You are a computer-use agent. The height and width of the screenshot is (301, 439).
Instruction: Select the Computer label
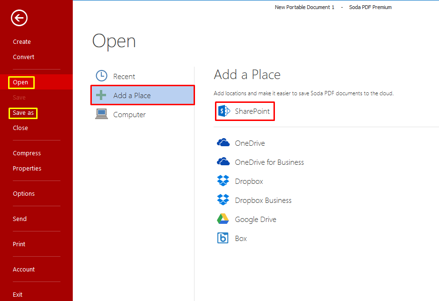pyautogui.click(x=129, y=115)
